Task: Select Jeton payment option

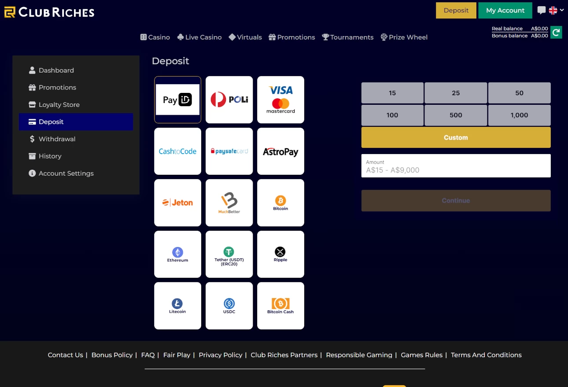Action: [177, 203]
